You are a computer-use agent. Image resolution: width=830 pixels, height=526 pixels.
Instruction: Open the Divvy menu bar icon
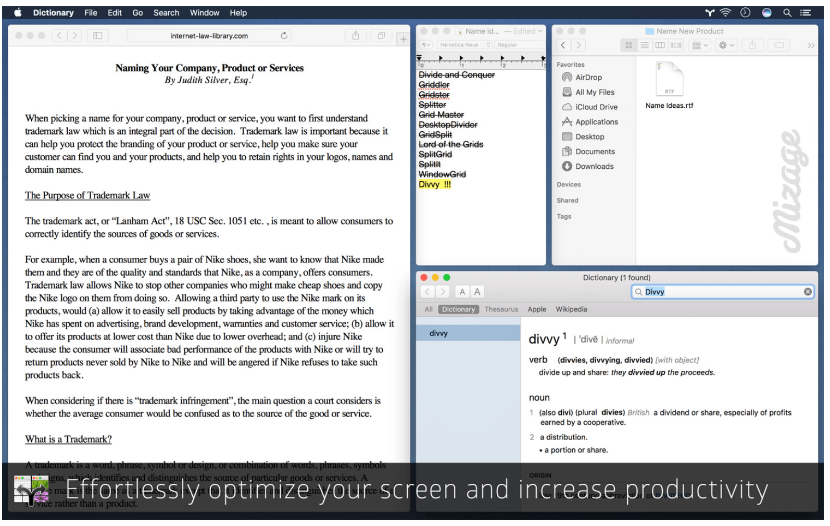point(710,12)
